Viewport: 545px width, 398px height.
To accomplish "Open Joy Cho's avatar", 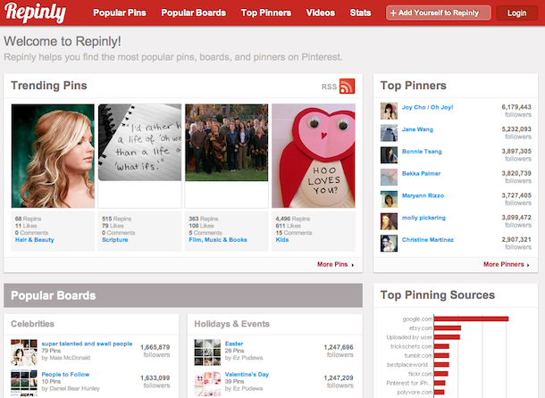I will click(389, 112).
